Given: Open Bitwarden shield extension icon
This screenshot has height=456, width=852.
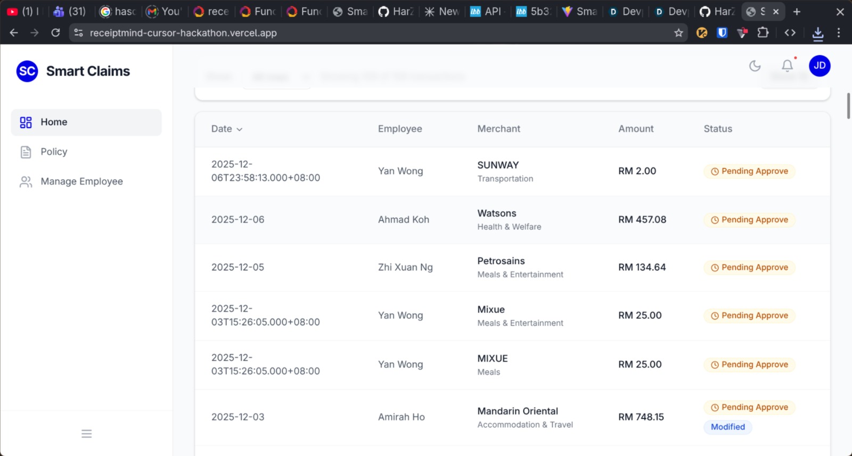Looking at the screenshot, I should point(722,33).
